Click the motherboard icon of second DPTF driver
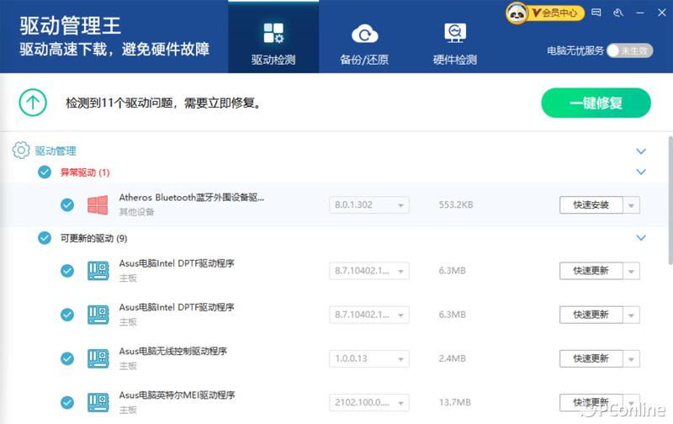Image resolution: width=673 pixels, height=424 pixels. 98,315
